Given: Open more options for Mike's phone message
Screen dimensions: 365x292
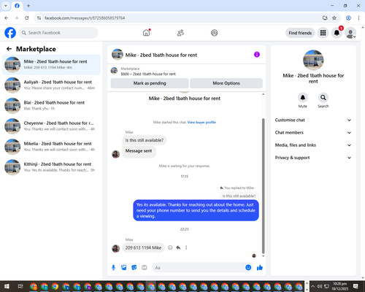Looking at the screenshot, I should pyautogui.click(x=186, y=247).
